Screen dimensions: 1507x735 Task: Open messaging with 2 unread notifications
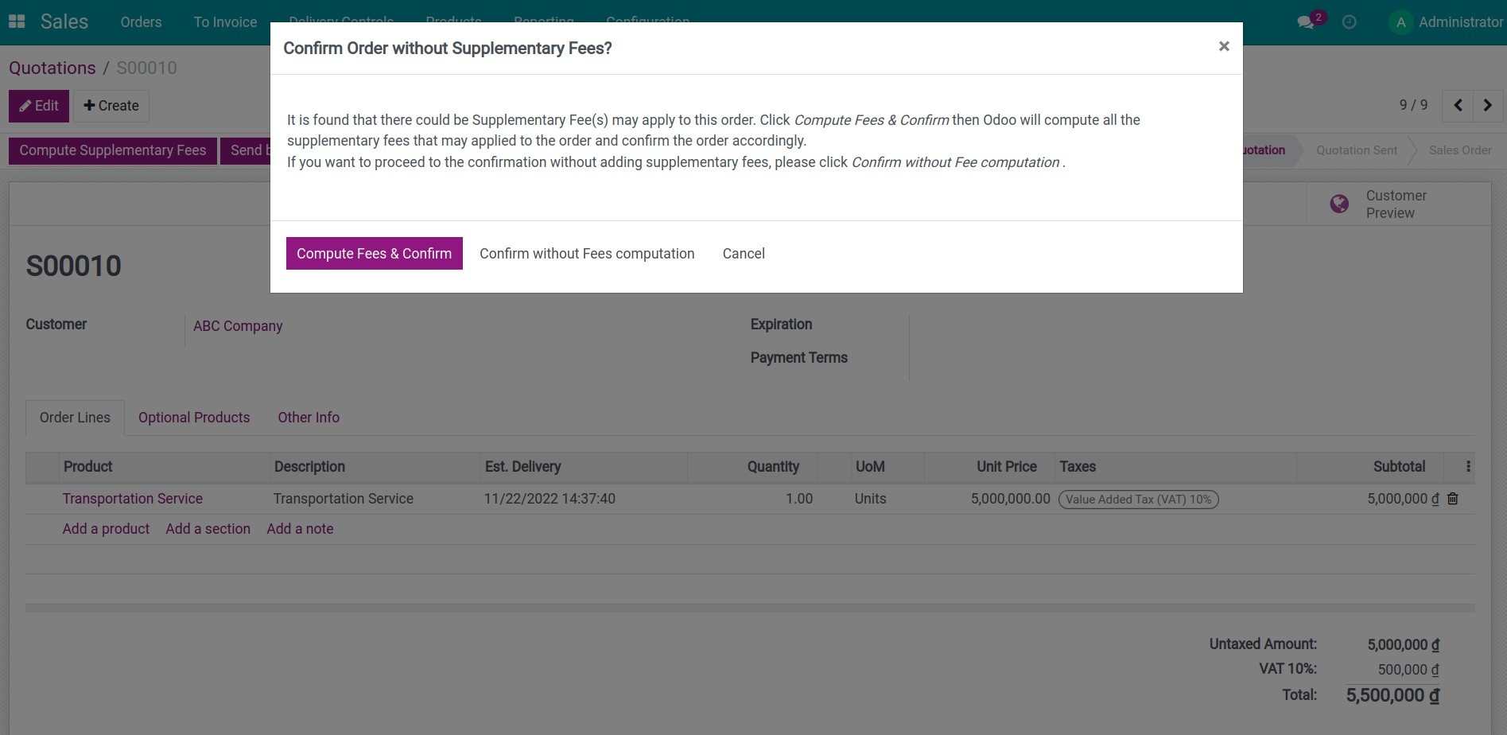[x=1305, y=21]
